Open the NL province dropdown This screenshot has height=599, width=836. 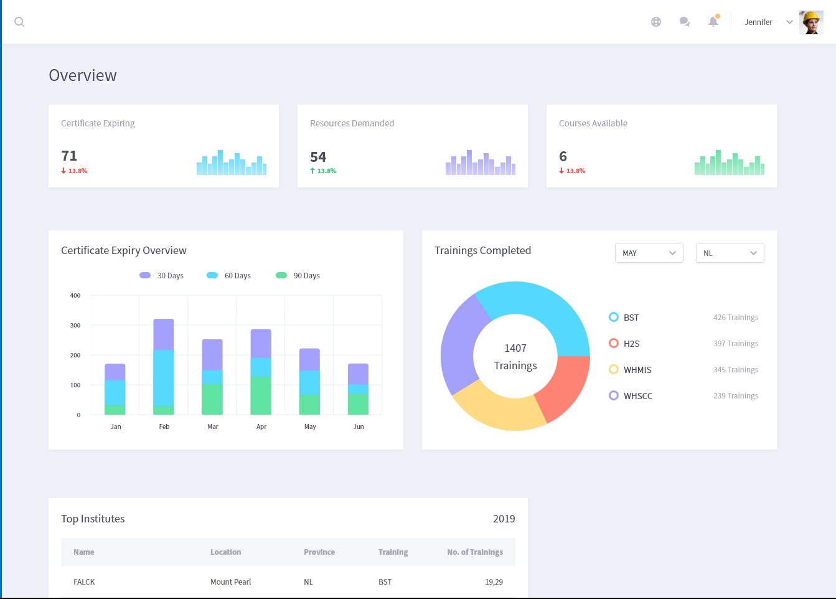[730, 253]
